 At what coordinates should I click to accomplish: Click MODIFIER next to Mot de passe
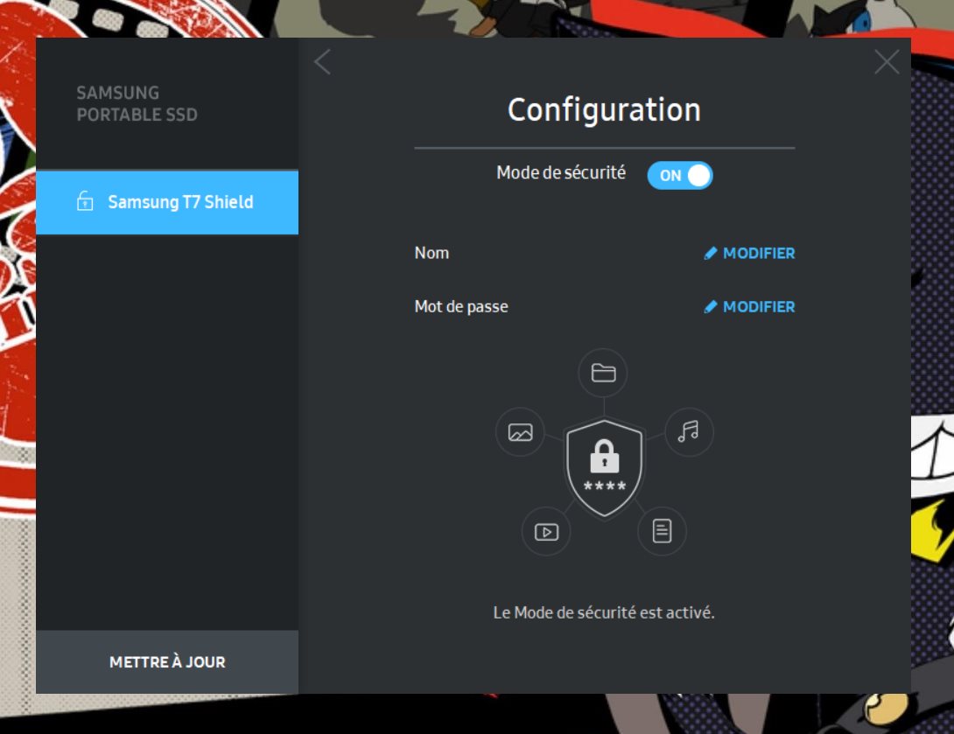749,306
